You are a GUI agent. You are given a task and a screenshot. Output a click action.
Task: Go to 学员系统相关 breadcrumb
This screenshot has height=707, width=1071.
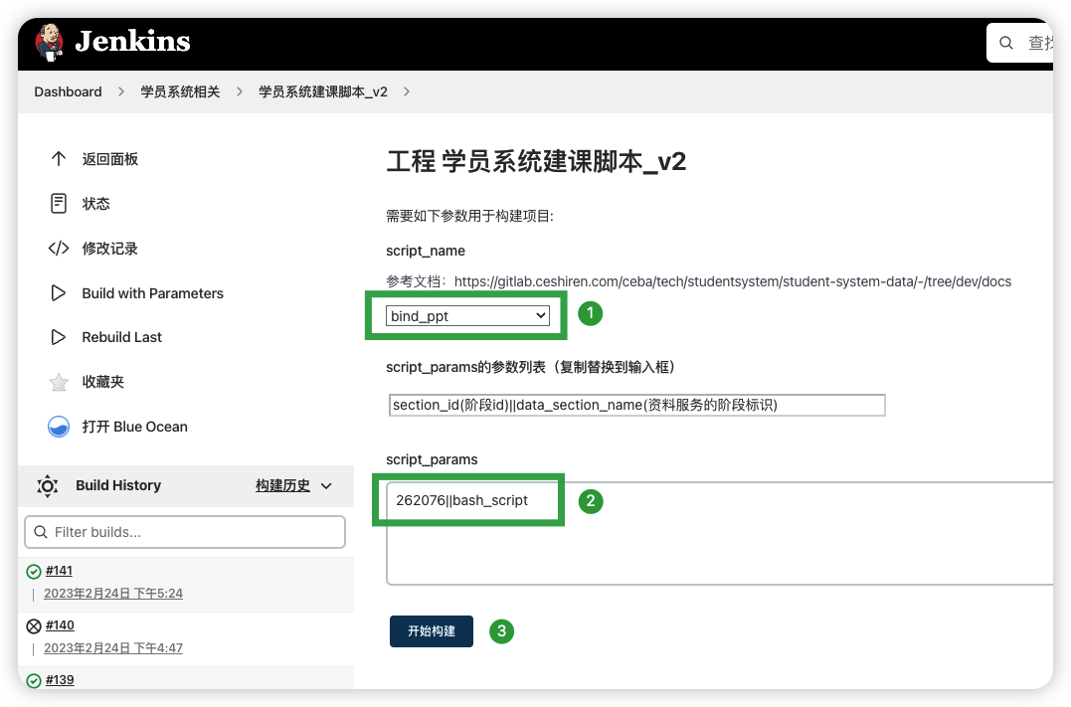click(x=180, y=91)
